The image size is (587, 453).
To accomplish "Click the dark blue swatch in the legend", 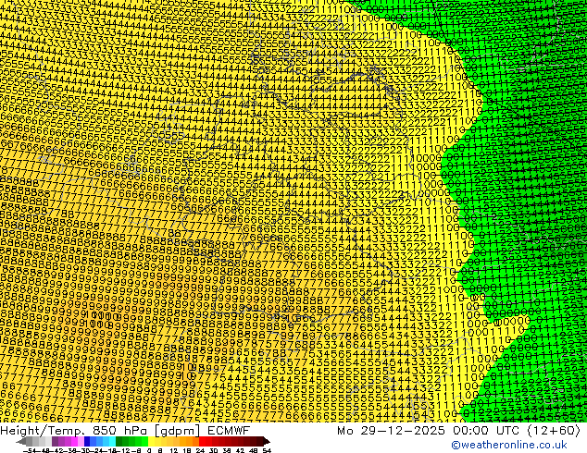I will (87, 441).
